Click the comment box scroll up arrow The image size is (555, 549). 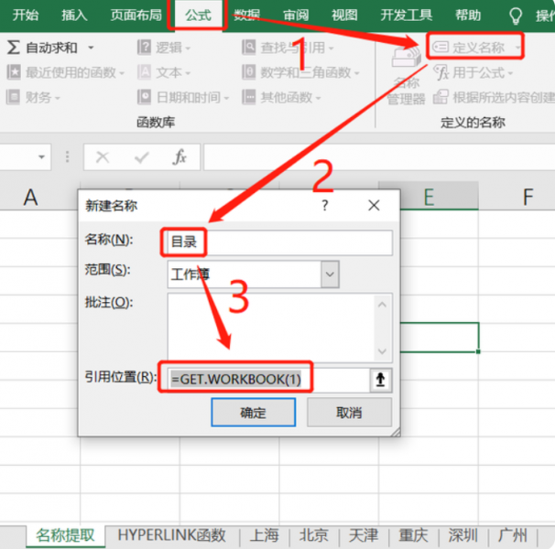click(x=382, y=304)
